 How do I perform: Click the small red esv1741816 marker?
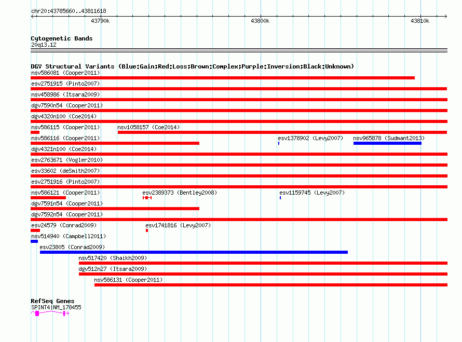point(147,230)
